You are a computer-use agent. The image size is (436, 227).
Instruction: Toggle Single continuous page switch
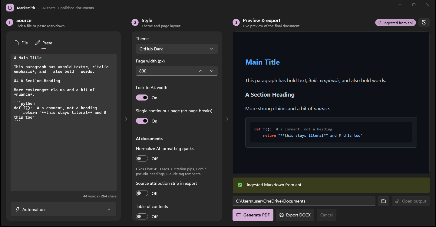point(142,121)
